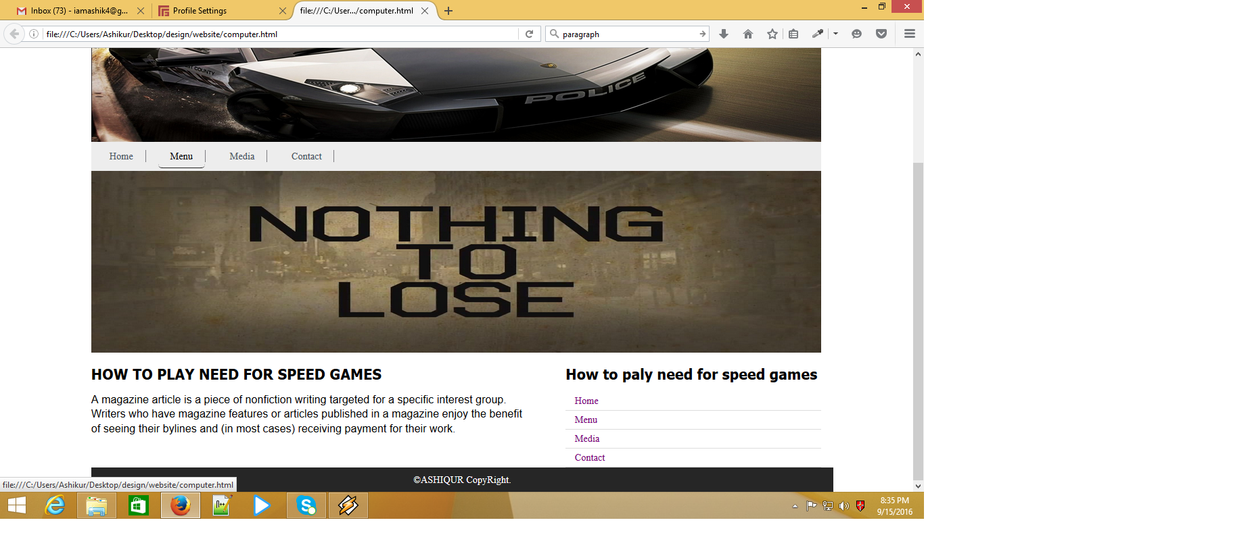The height and width of the screenshot is (558, 1250).
Task: Open the volume speaker tray icon
Action: tap(844, 506)
